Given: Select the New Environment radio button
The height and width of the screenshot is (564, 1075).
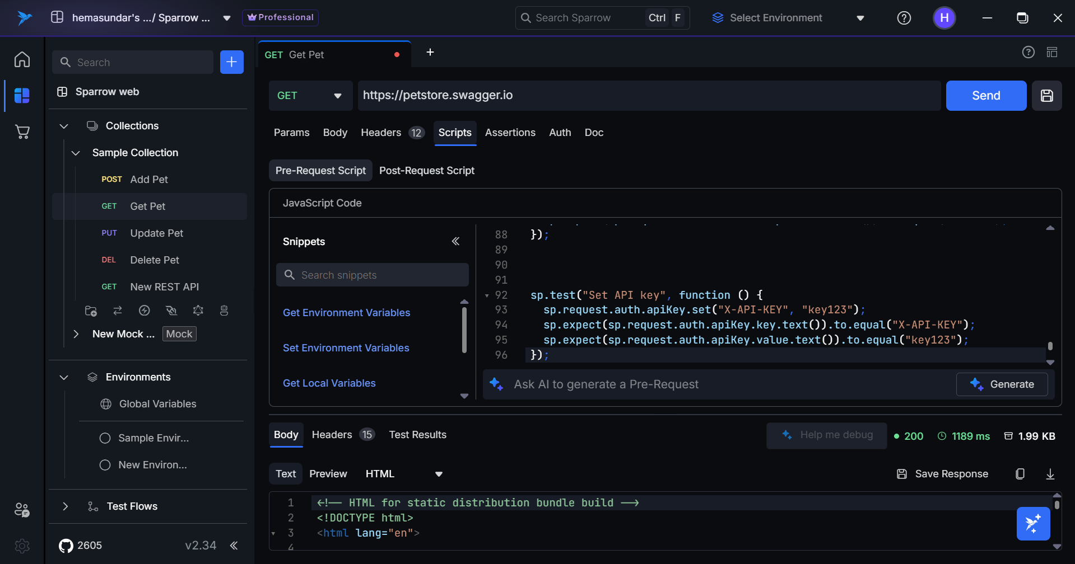Looking at the screenshot, I should pos(105,465).
